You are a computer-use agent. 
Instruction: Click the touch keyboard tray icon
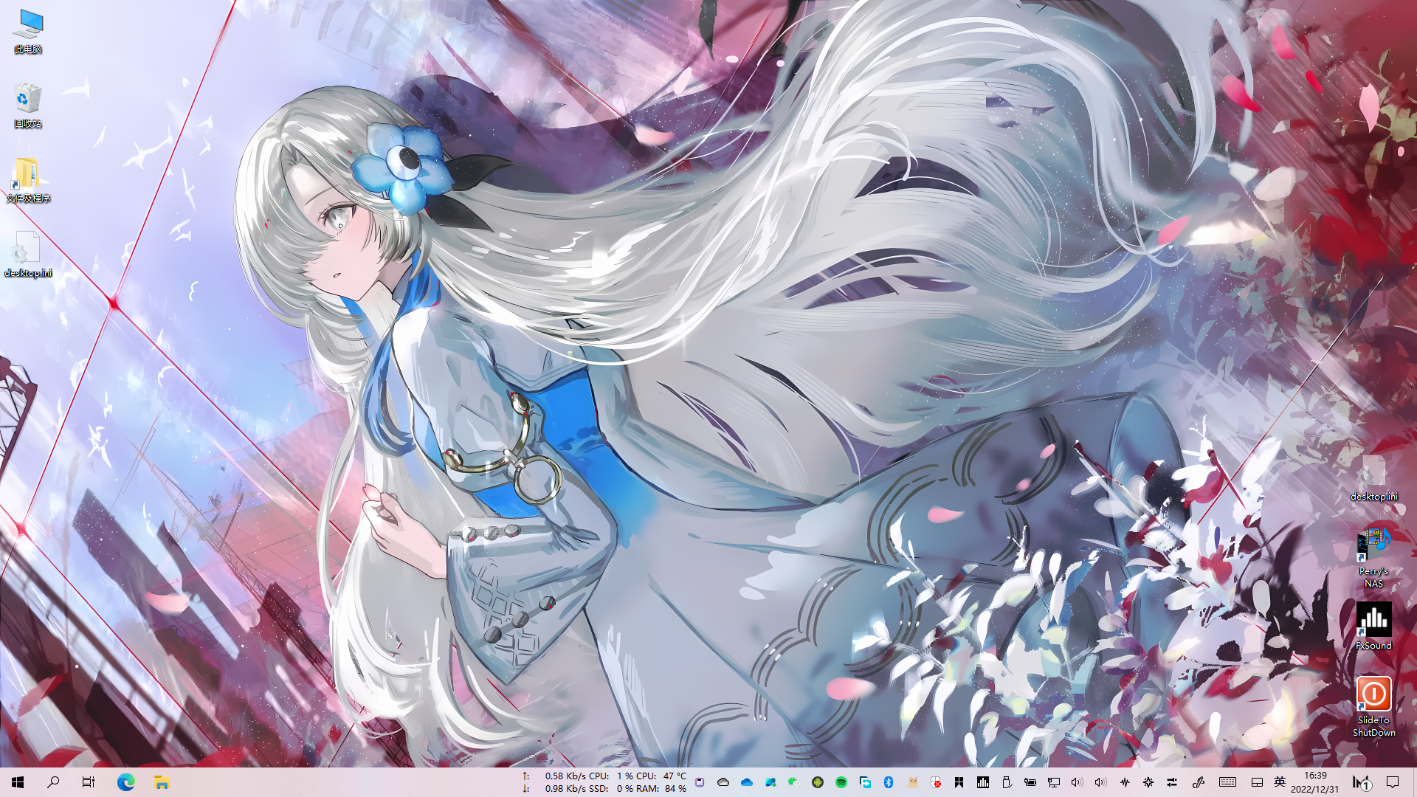tap(1228, 782)
